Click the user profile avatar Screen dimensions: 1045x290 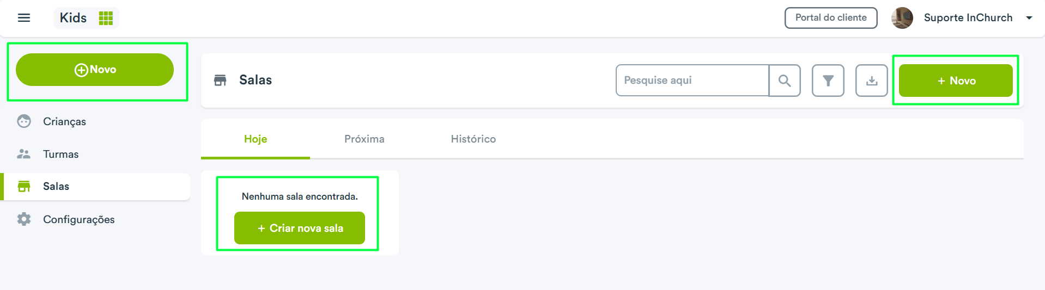pyautogui.click(x=902, y=18)
